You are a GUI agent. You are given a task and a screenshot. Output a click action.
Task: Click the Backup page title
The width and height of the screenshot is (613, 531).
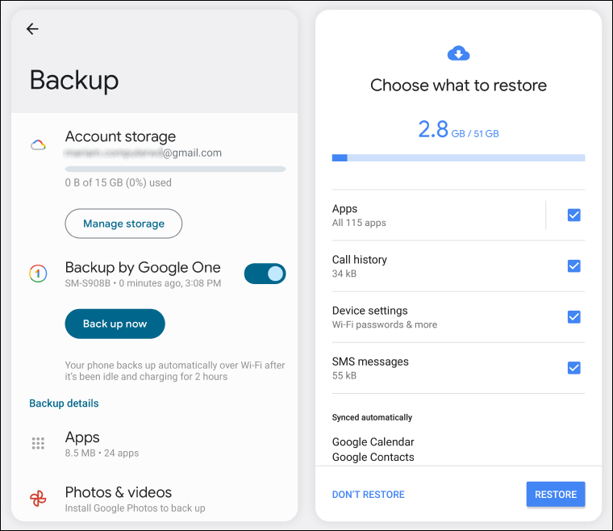[x=74, y=81]
